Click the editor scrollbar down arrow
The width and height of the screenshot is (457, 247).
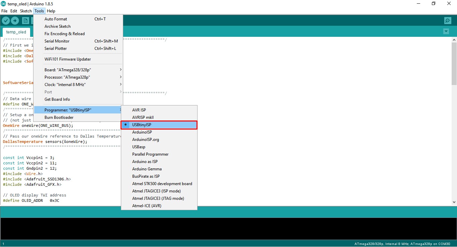pos(454,202)
